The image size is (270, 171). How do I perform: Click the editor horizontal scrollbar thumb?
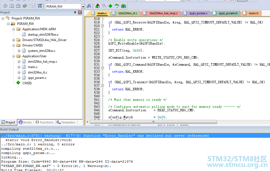coord(154,122)
